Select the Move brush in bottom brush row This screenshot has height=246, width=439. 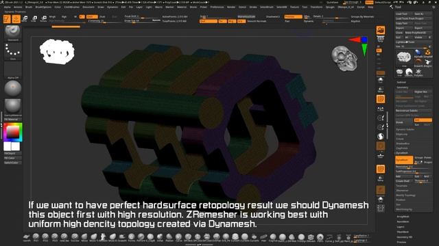point(84,237)
